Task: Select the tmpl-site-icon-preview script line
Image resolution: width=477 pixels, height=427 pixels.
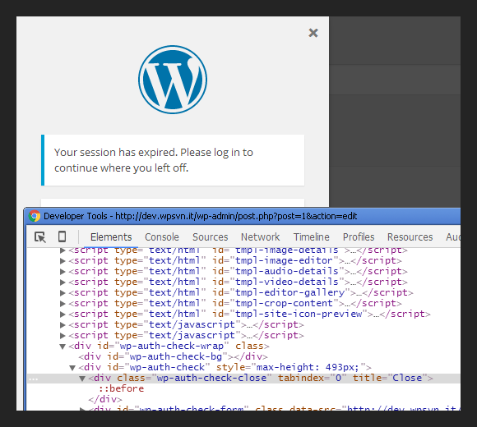Action: point(249,314)
